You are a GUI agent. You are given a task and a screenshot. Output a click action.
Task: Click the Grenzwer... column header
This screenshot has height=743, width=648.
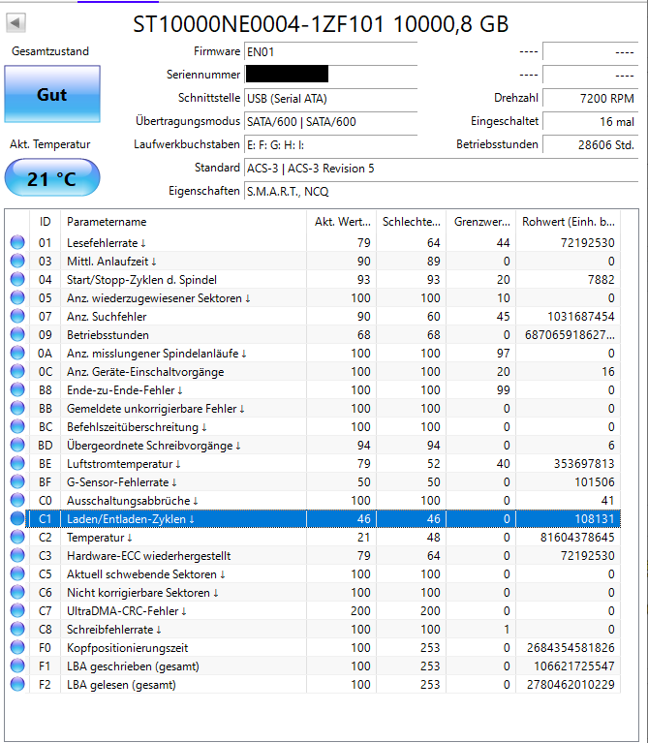480,222
